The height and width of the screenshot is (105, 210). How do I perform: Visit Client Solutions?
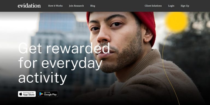pos(153,6)
